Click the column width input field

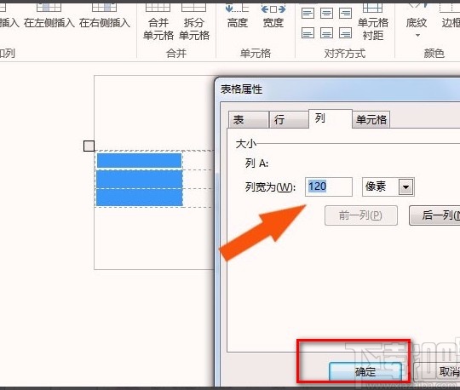[329, 186]
